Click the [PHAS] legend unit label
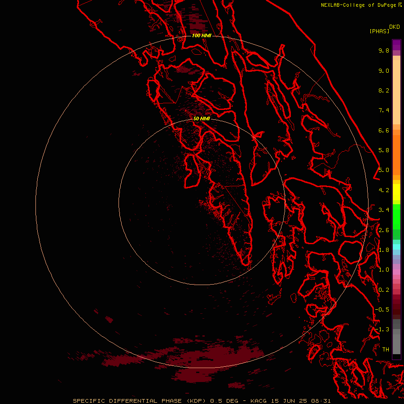 [379, 31]
